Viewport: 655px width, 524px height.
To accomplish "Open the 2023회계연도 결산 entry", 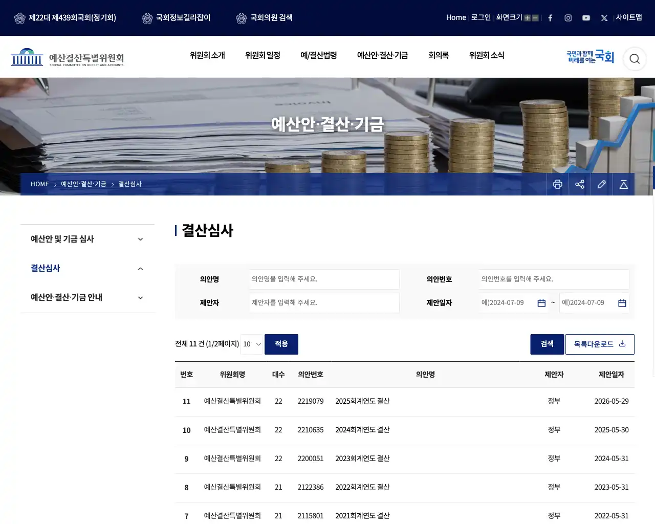I will pyautogui.click(x=362, y=458).
